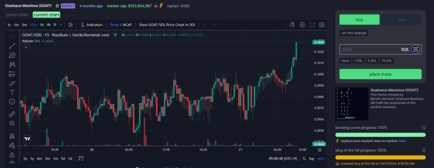Open the quick search icon in toolbar
This screenshot has width=434, height=168.
point(292,25)
